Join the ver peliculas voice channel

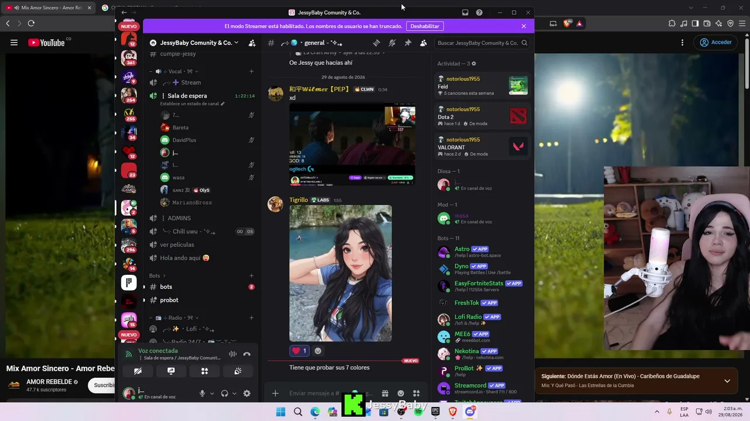tap(202, 244)
